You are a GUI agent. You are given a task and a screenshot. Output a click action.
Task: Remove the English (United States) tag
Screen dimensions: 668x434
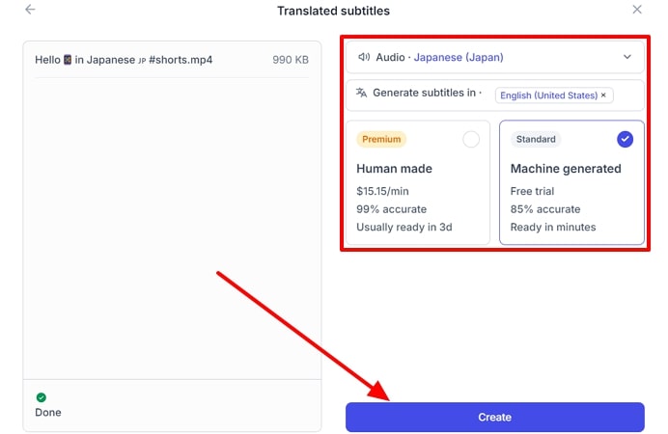(x=604, y=95)
